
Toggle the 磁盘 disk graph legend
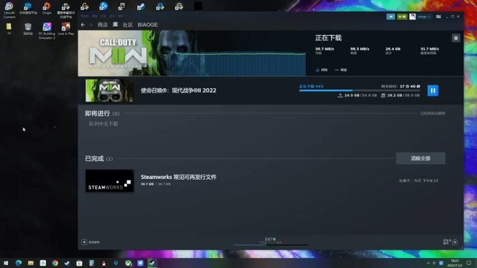(x=340, y=70)
